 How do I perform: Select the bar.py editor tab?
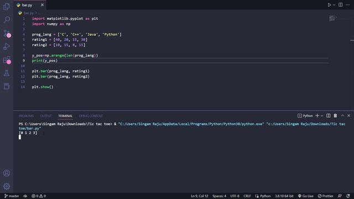[x=30, y=5]
